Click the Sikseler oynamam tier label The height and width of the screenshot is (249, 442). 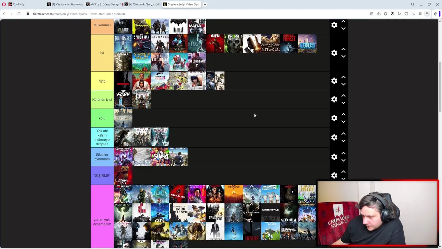click(102, 157)
